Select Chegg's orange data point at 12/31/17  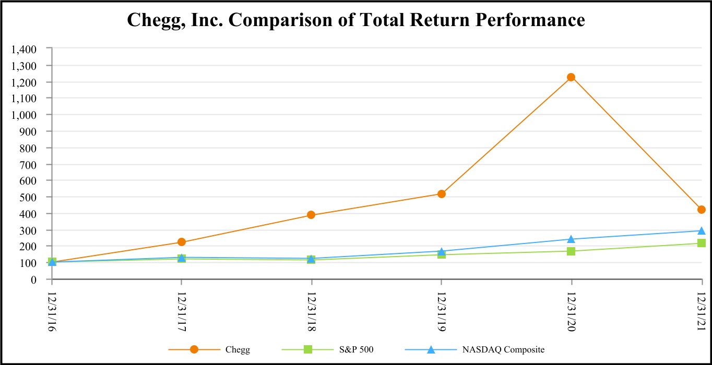(181, 242)
